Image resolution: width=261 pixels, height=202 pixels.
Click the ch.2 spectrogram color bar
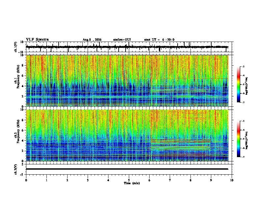click(239, 139)
